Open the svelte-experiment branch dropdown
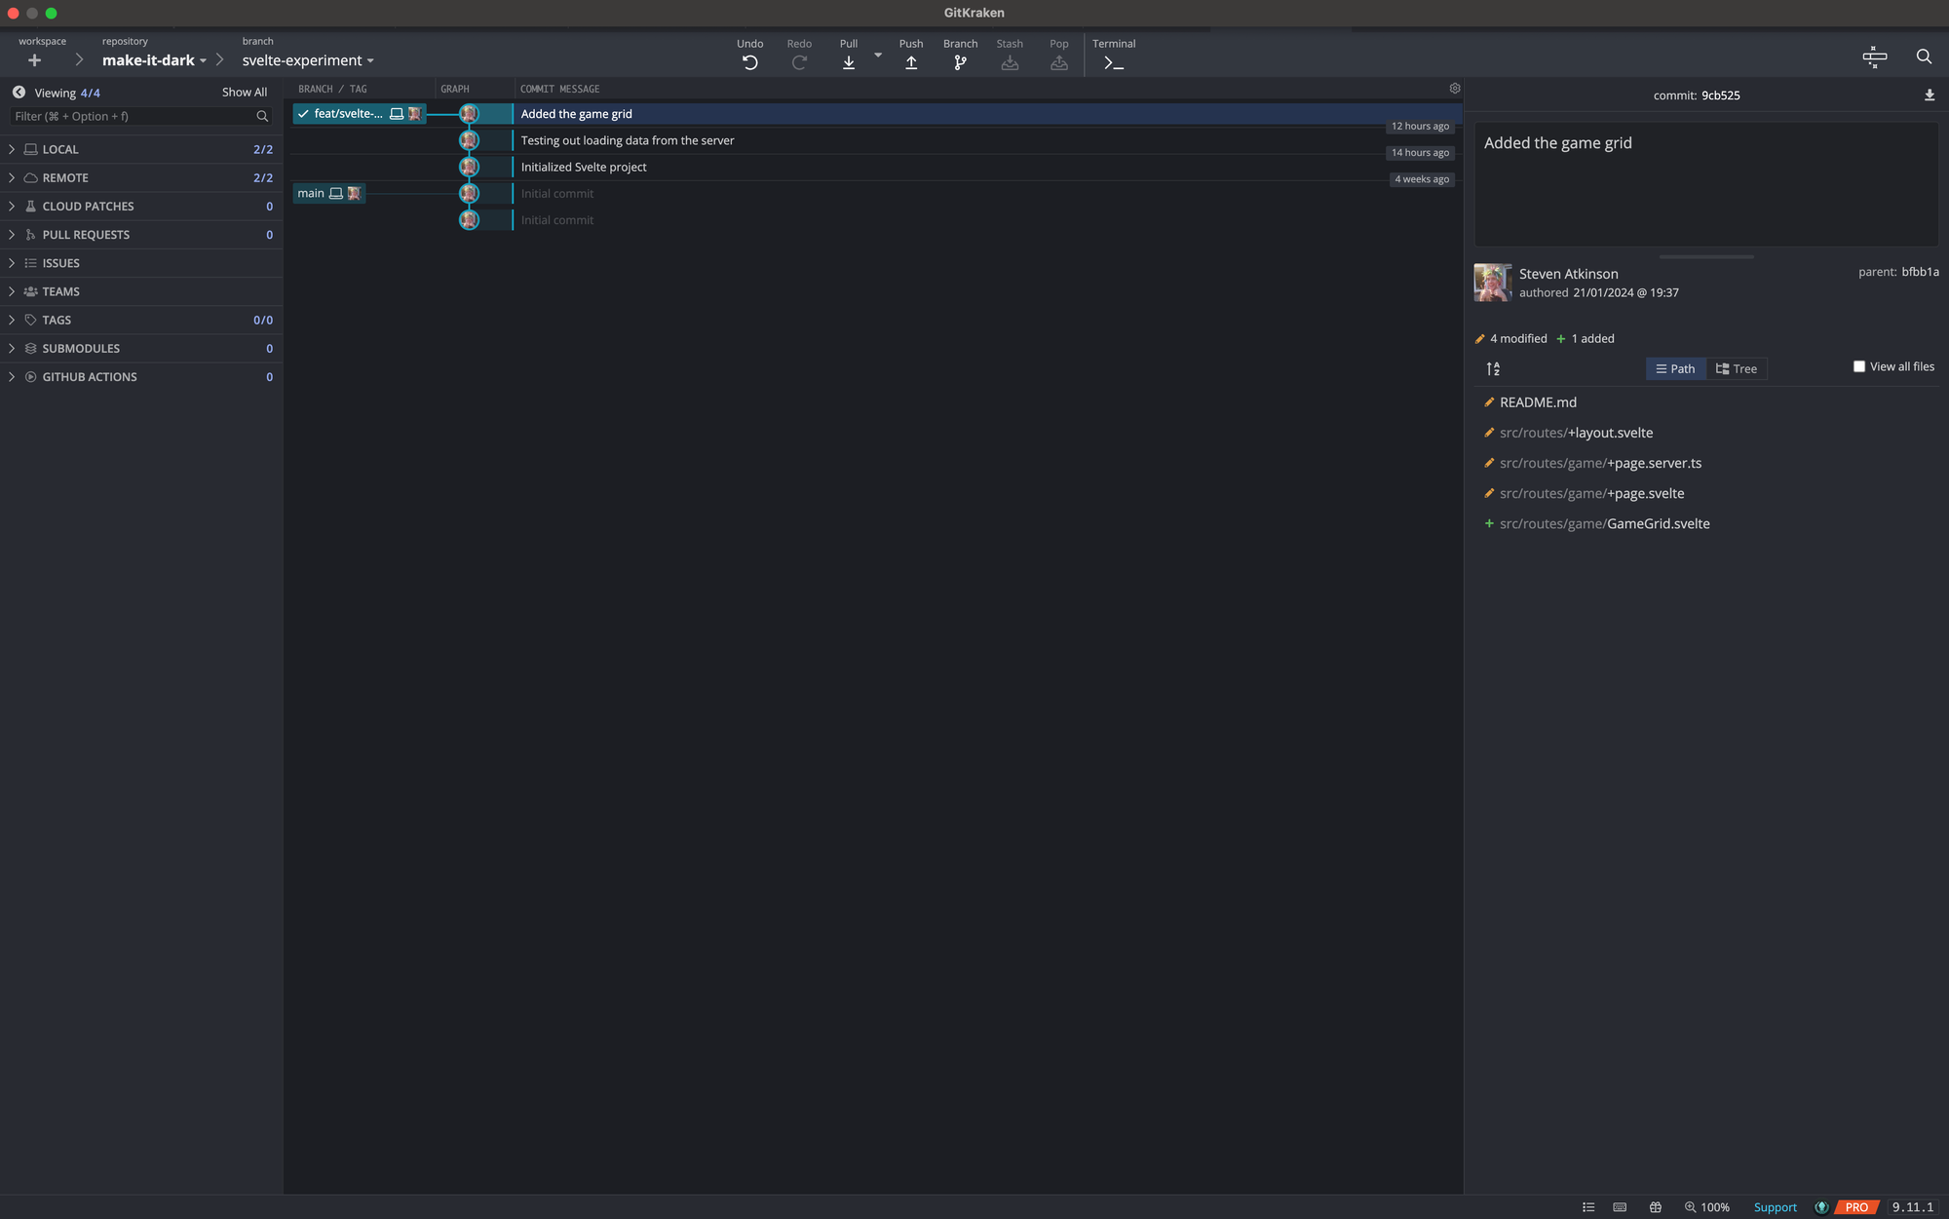Screen dimensions: 1949x1219 (308, 60)
